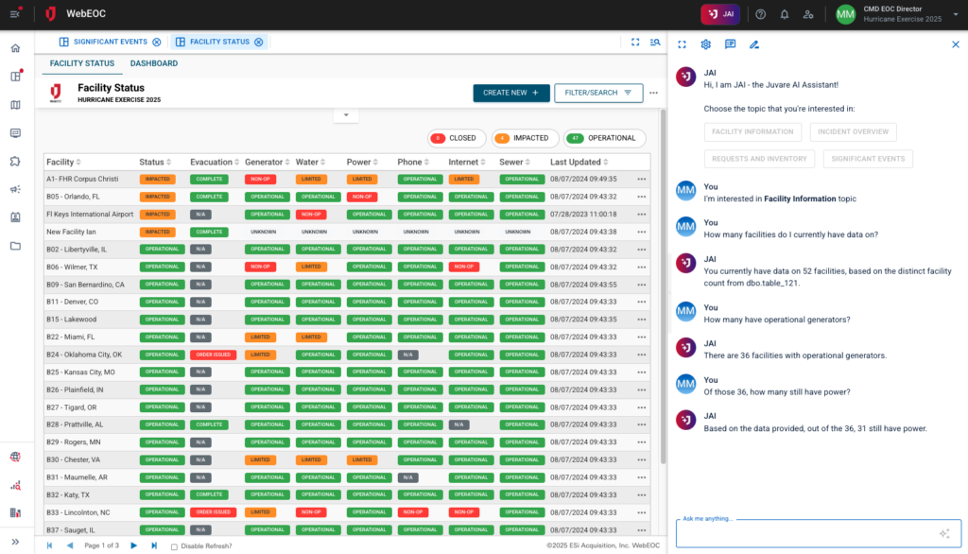
Task: Open more options next to Filter/Search
Action: pyautogui.click(x=654, y=93)
